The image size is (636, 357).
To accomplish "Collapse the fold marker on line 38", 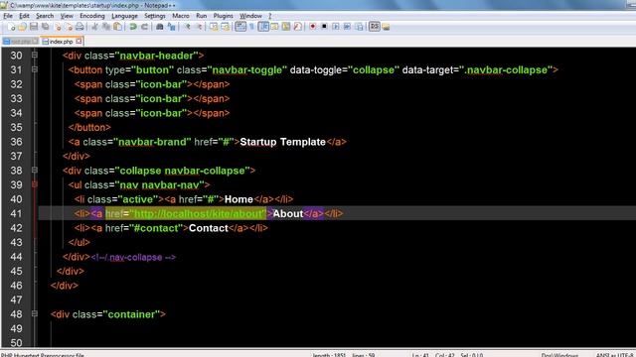I will pos(35,170).
